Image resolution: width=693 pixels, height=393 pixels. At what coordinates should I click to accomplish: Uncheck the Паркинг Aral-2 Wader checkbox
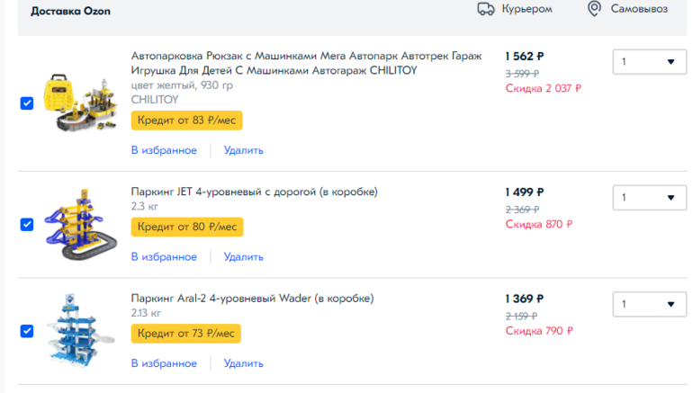pyautogui.click(x=26, y=331)
